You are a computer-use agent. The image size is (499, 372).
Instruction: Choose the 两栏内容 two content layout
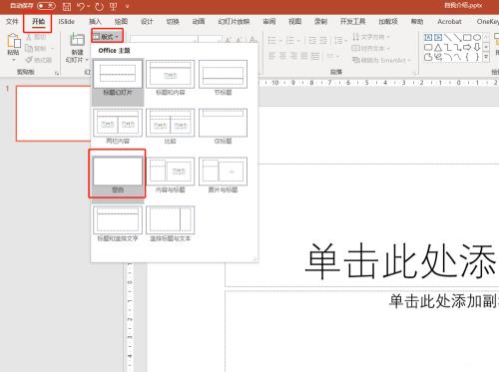[118, 127]
